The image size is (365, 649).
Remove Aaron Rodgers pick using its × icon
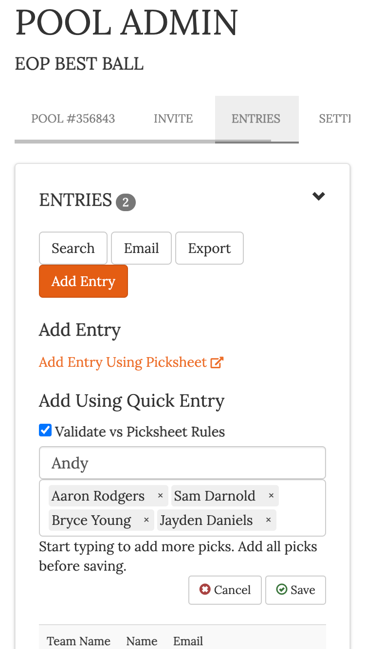pos(160,495)
